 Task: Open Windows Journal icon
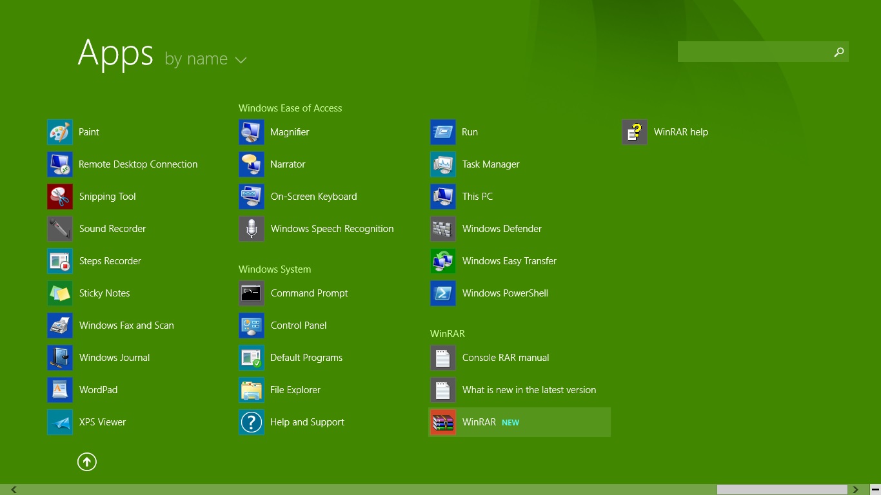(x=60, y=358)
